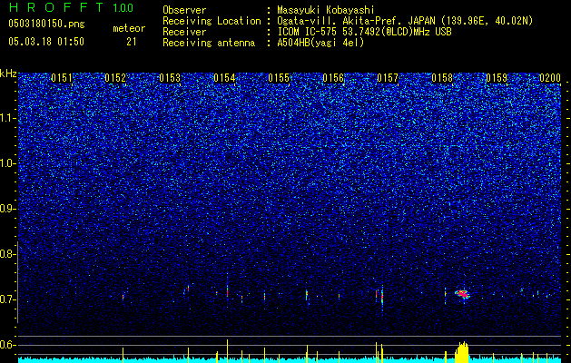
Task: Click the Receiving antenna label
Action: pyautogui.click(x=209, y=43)
